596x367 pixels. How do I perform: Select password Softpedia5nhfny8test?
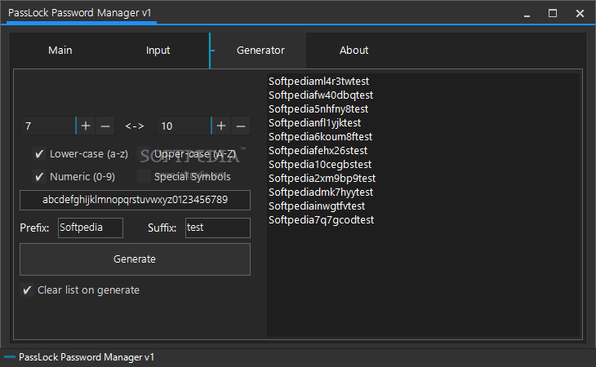click(x=318, y=109)
